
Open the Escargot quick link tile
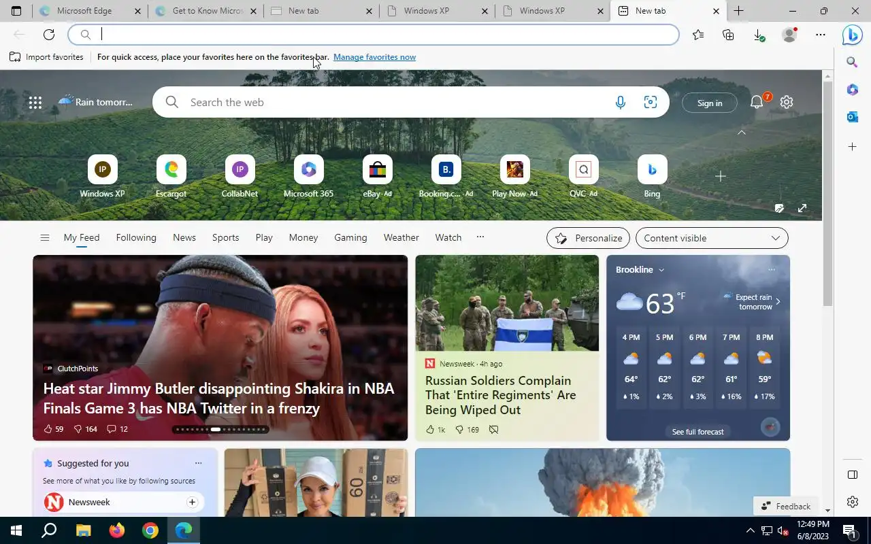(171, 177)
